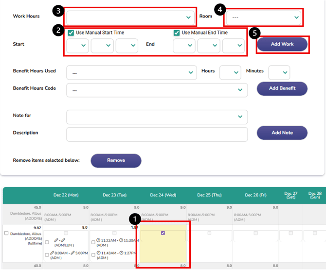Uncheck Use Manual End Time checkbox
Viewport: 326px width, 270px height.
click(x=177, y=33)
